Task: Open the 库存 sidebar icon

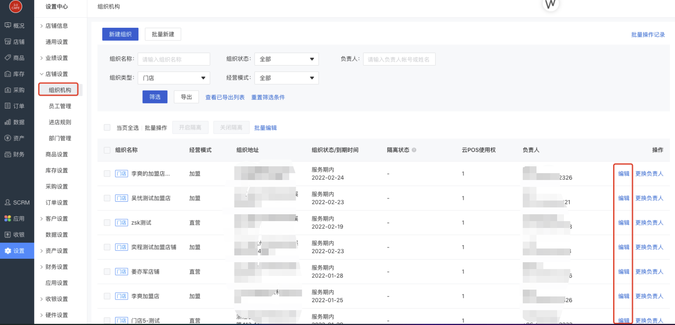Action: [x=8, y=74]
